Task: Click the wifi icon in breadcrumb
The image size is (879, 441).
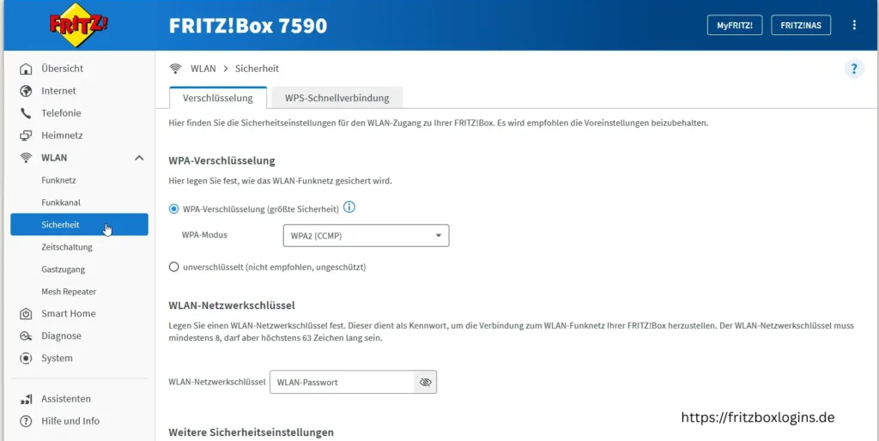Action: 175,69
